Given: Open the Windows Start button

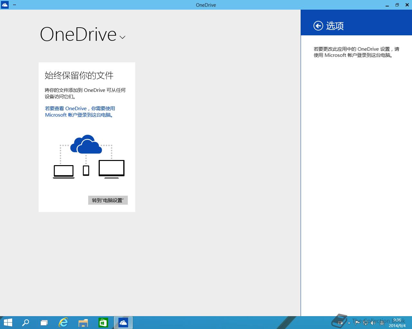Looking at the screenshot, I should [8, 323].
